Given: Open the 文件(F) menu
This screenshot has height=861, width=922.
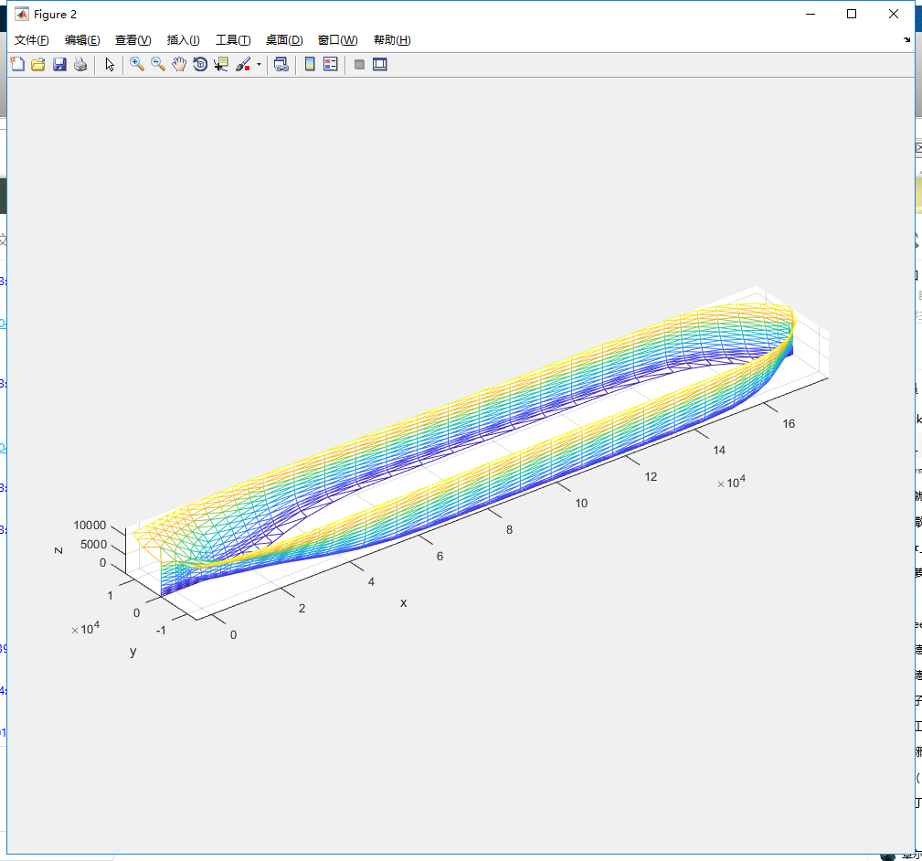Looking at the screenshot, I should (x=32, y=40).
